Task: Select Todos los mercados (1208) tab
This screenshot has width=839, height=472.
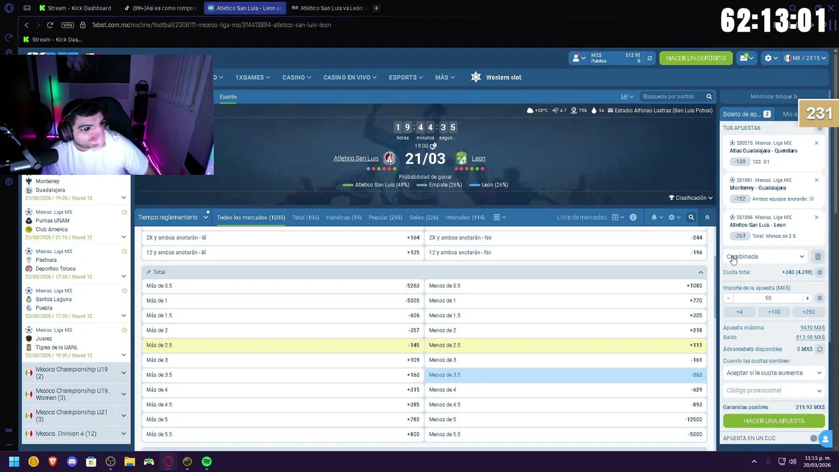Action: 251,217
